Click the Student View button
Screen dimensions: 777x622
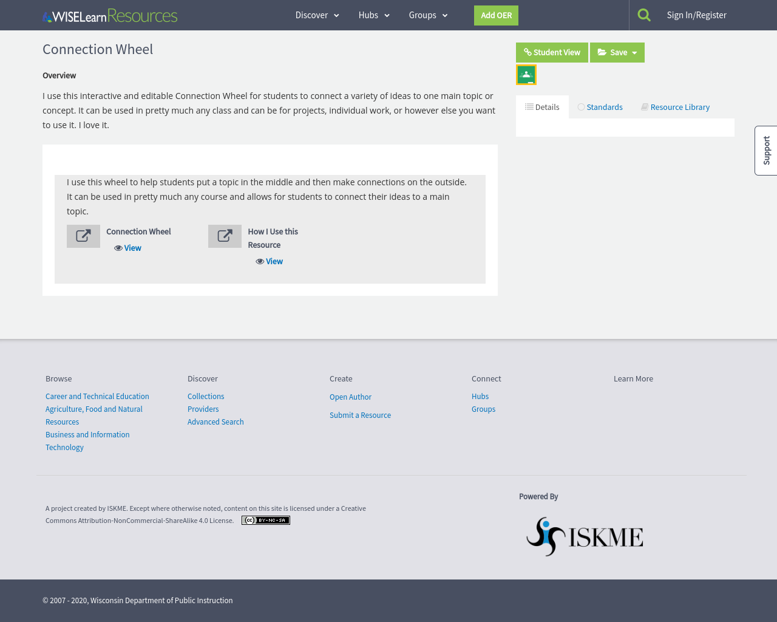[552, 53]
